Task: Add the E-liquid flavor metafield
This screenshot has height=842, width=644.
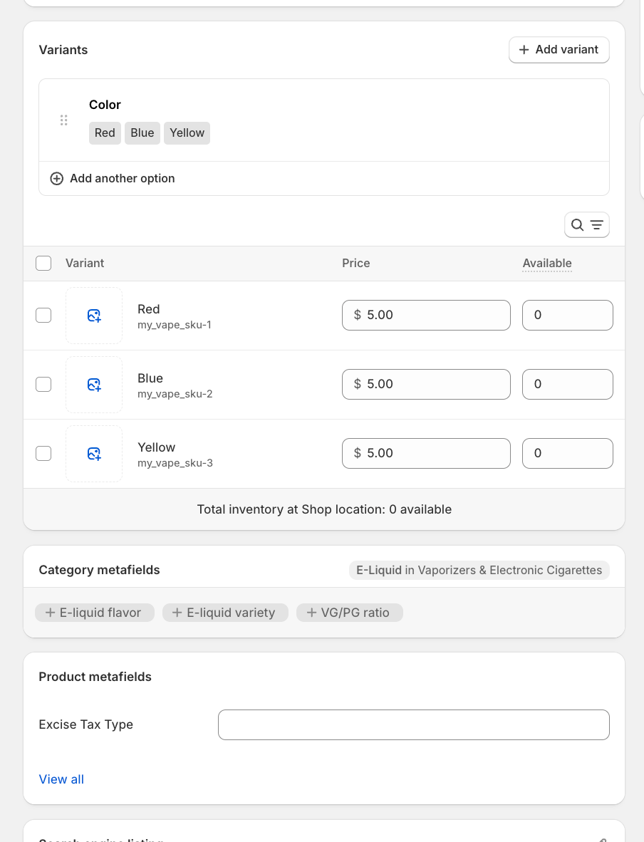Action: coord(94,613)
